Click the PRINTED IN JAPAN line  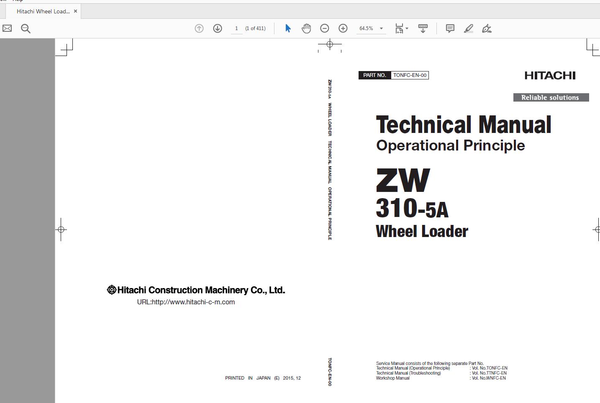263,378
